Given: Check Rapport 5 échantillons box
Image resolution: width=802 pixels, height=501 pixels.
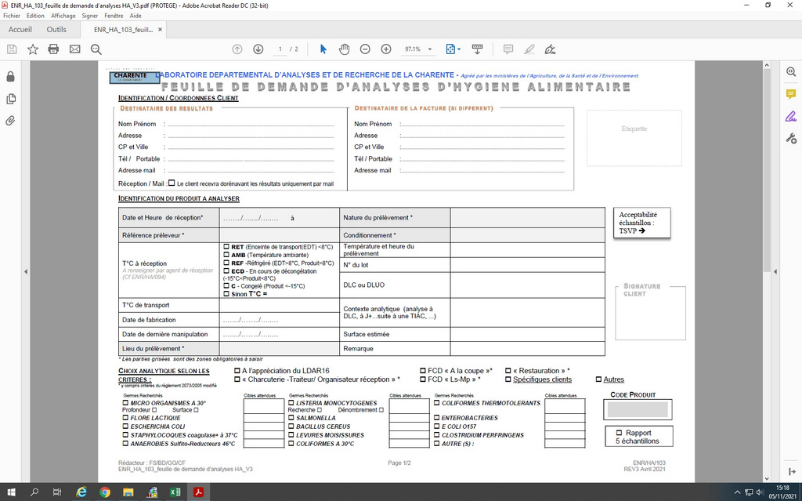Looking at the screenshot, I should pos(619,433).
